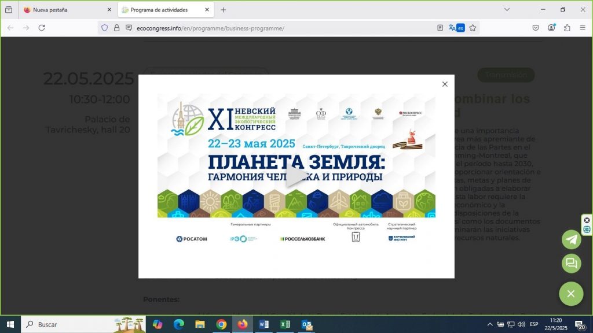Click the globe side widget icon
The width and height of the screenshot is (593, 333).
pyautogui.click(x=587, y=229)
